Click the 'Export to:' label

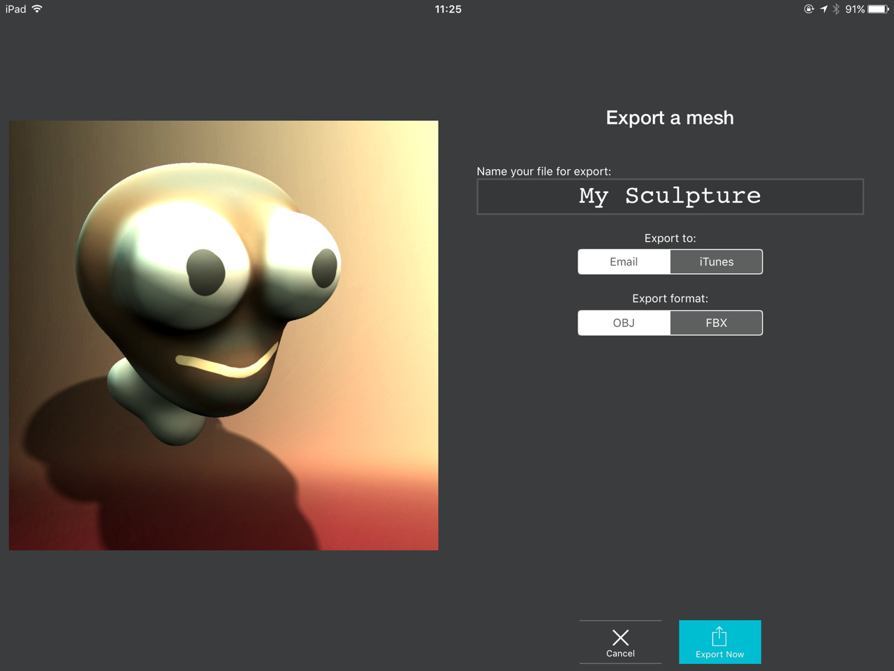click(670, 238)
